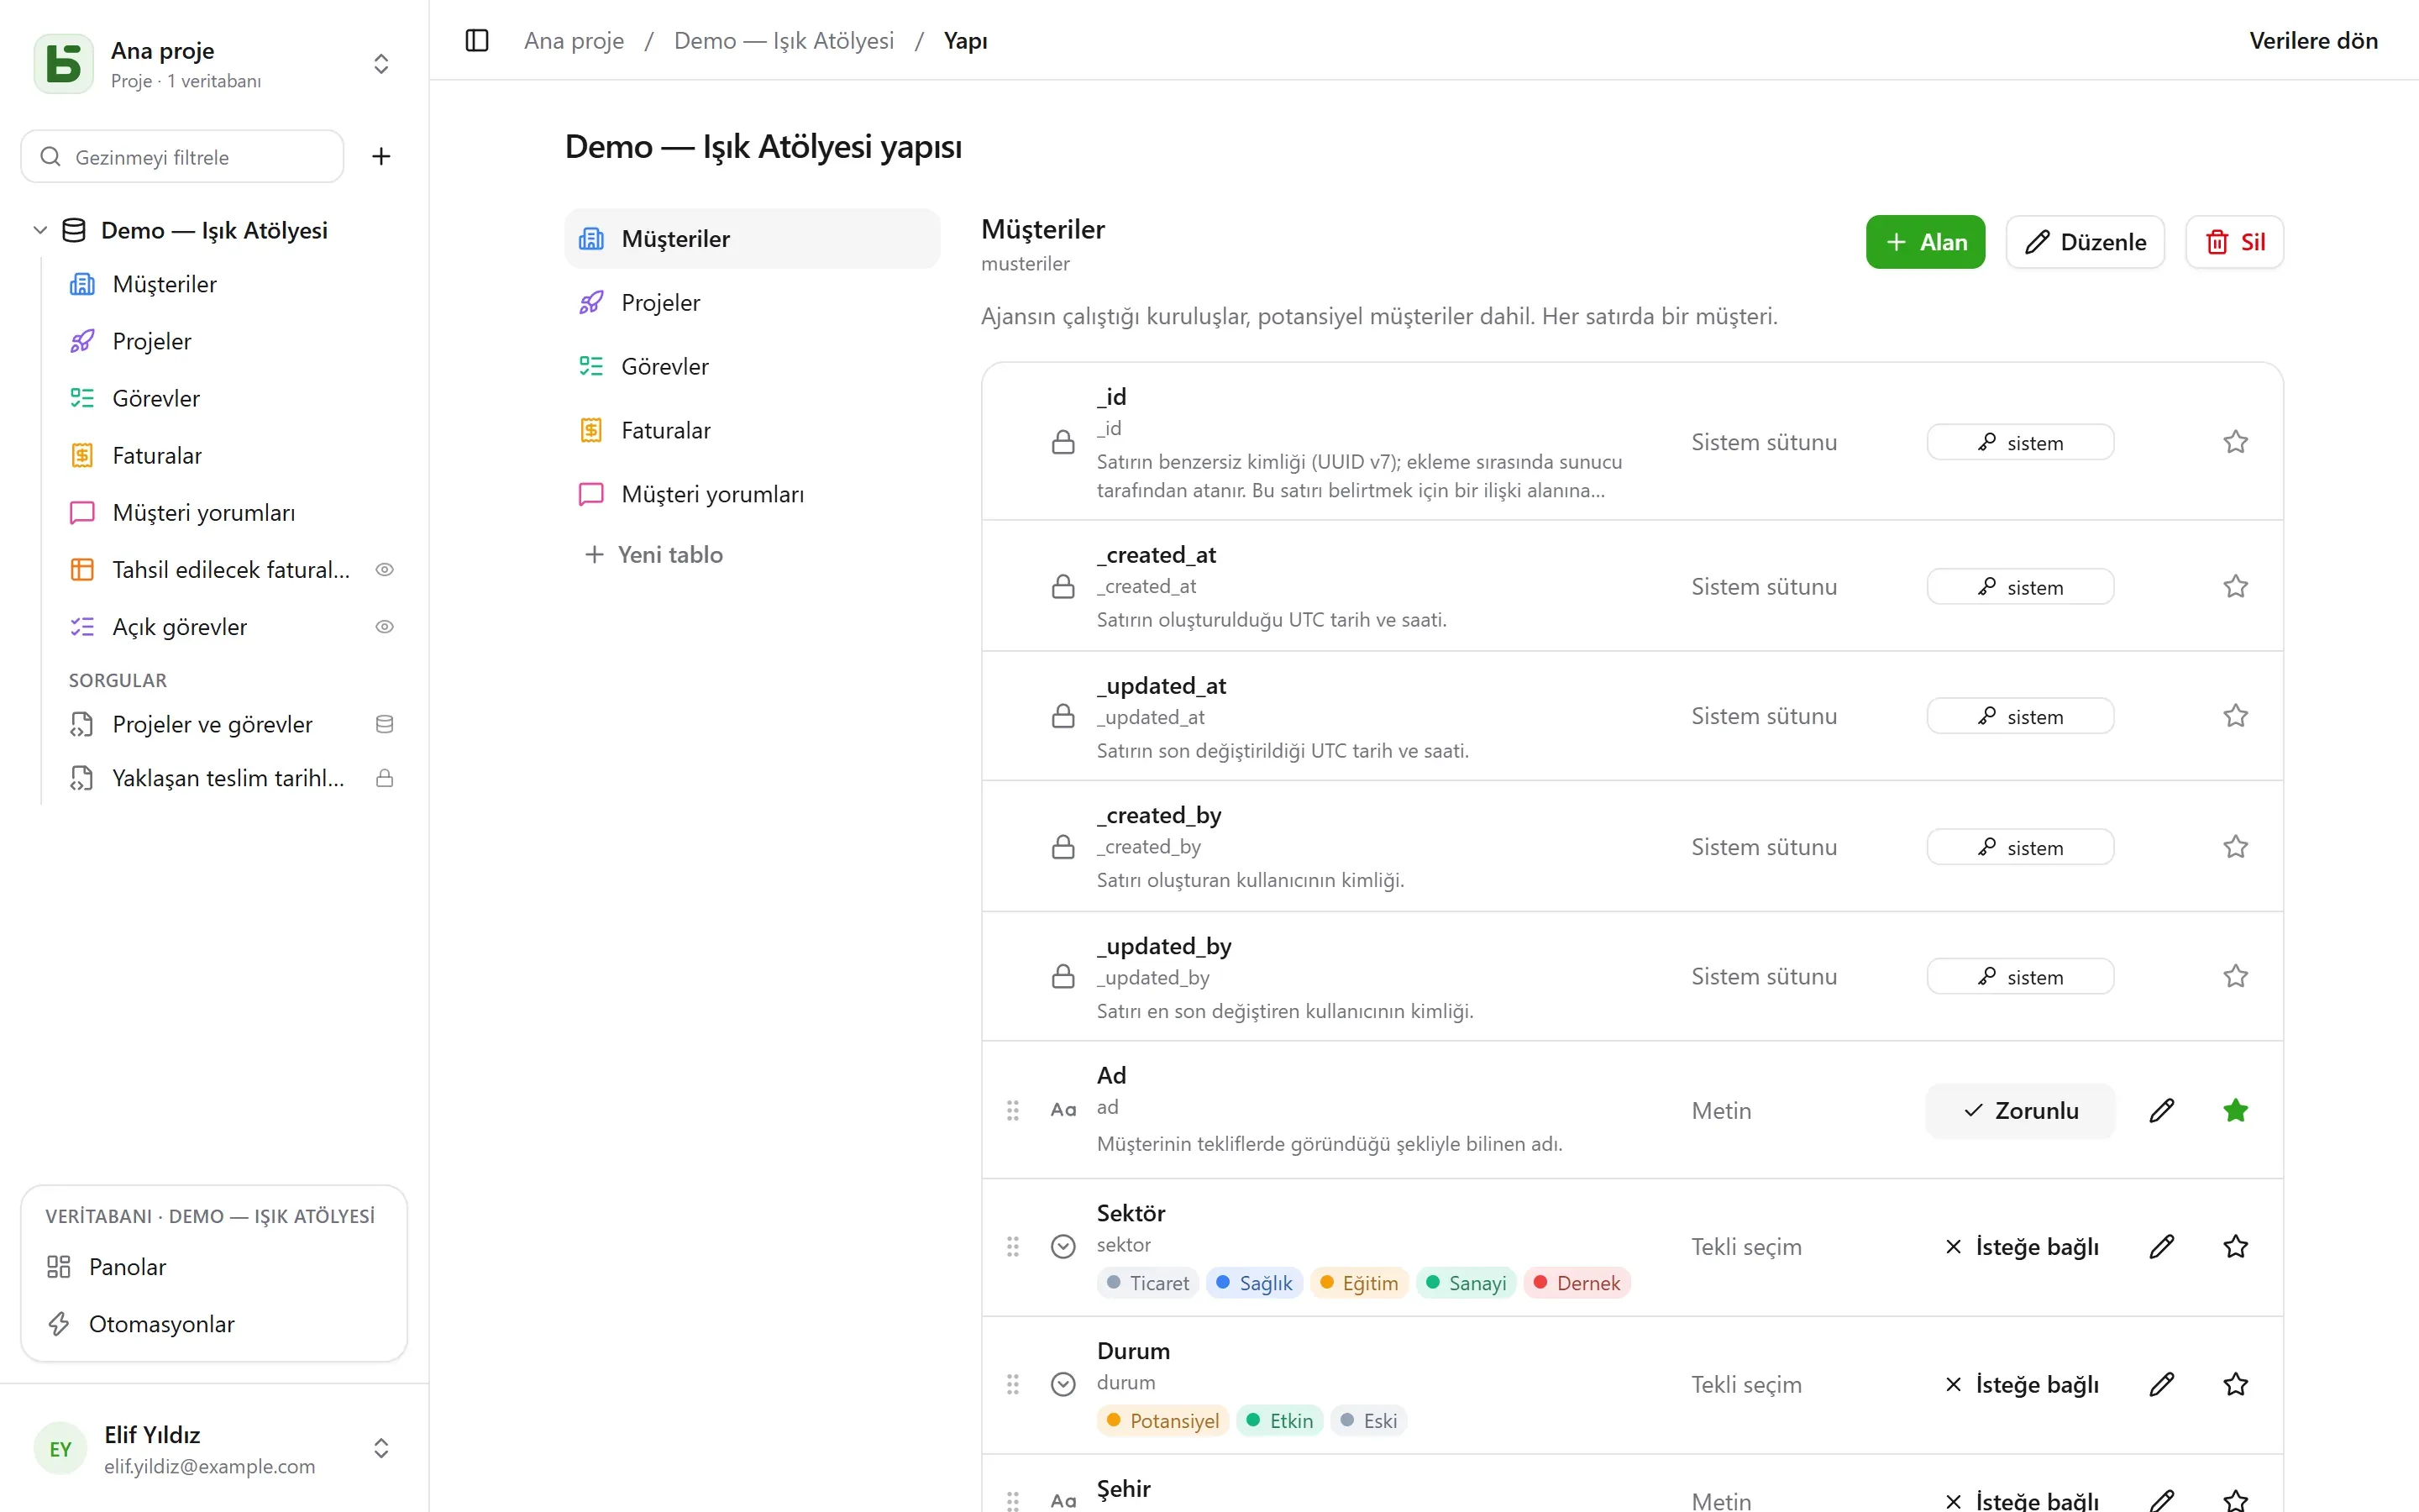
Task: Open edit pencil for Durum field
Action: click(2162, 1384)
